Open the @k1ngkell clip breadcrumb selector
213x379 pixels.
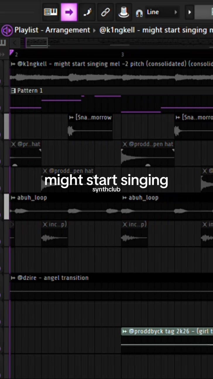pos(156,30)
